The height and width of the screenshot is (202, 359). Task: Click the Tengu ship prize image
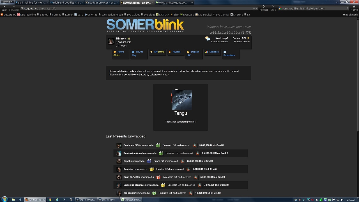pos(182,100)
